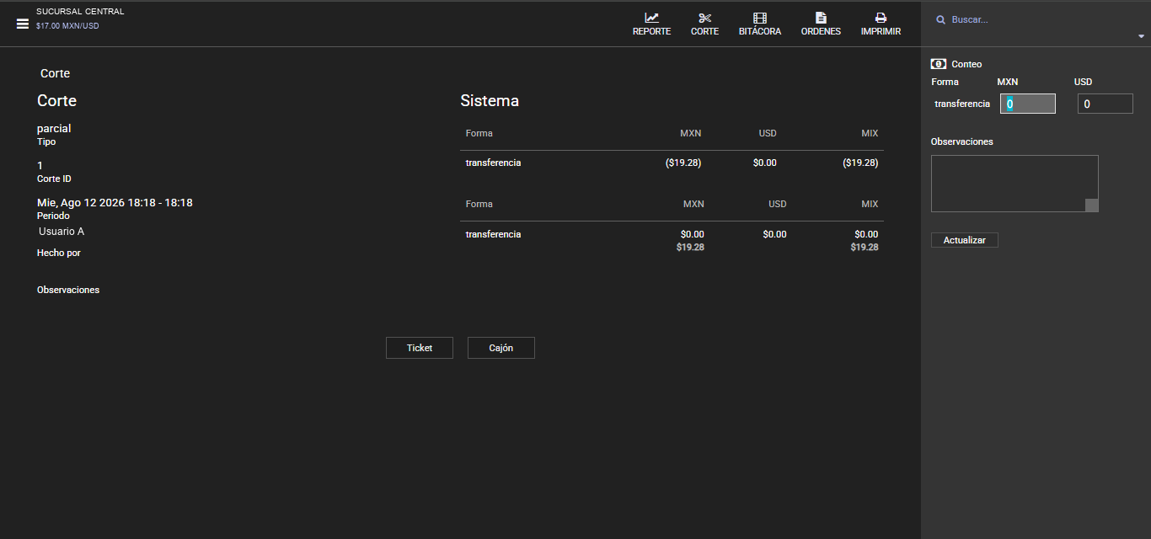The height and width of the screenshot is (539, 1151).
Task: Click the Imprimir printer icon
Action: (881, 18)
